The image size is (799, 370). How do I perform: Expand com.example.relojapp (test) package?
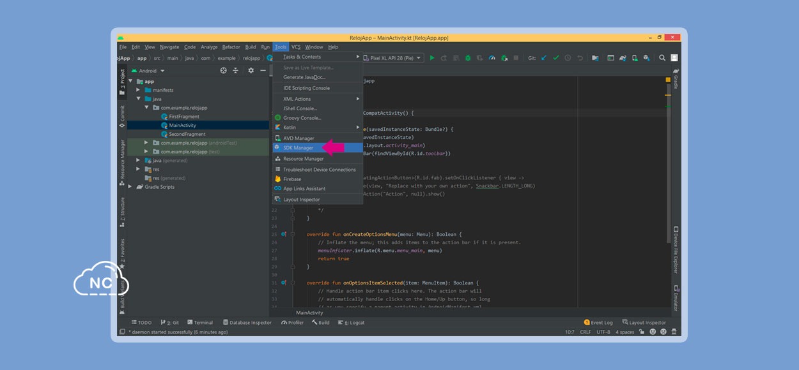click(x=146, y=152)
